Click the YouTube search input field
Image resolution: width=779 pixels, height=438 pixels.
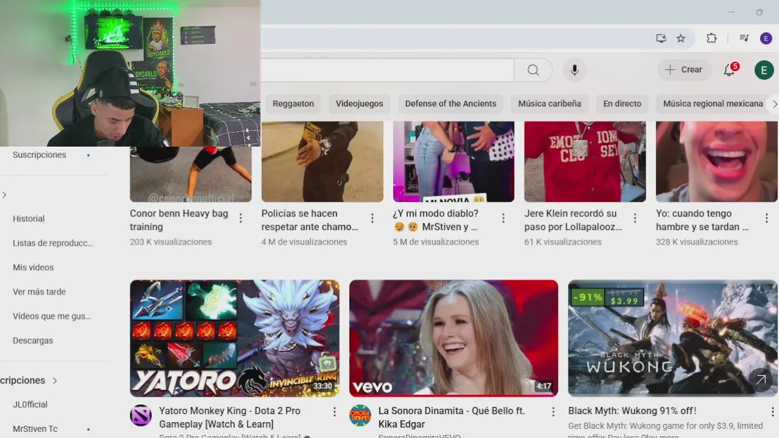[x=387, y=70]
